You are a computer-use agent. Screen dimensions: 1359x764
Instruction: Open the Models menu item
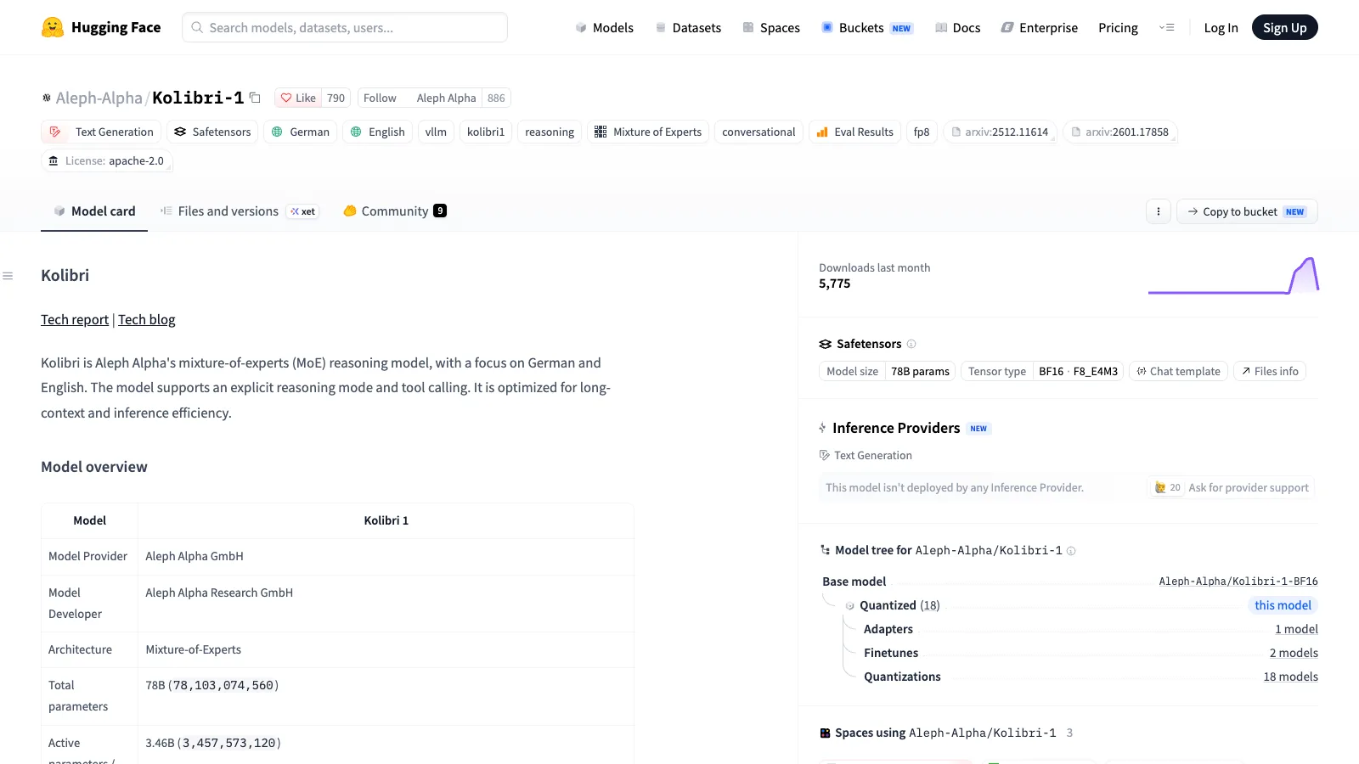pyautogui.click(x=605, y=27)
